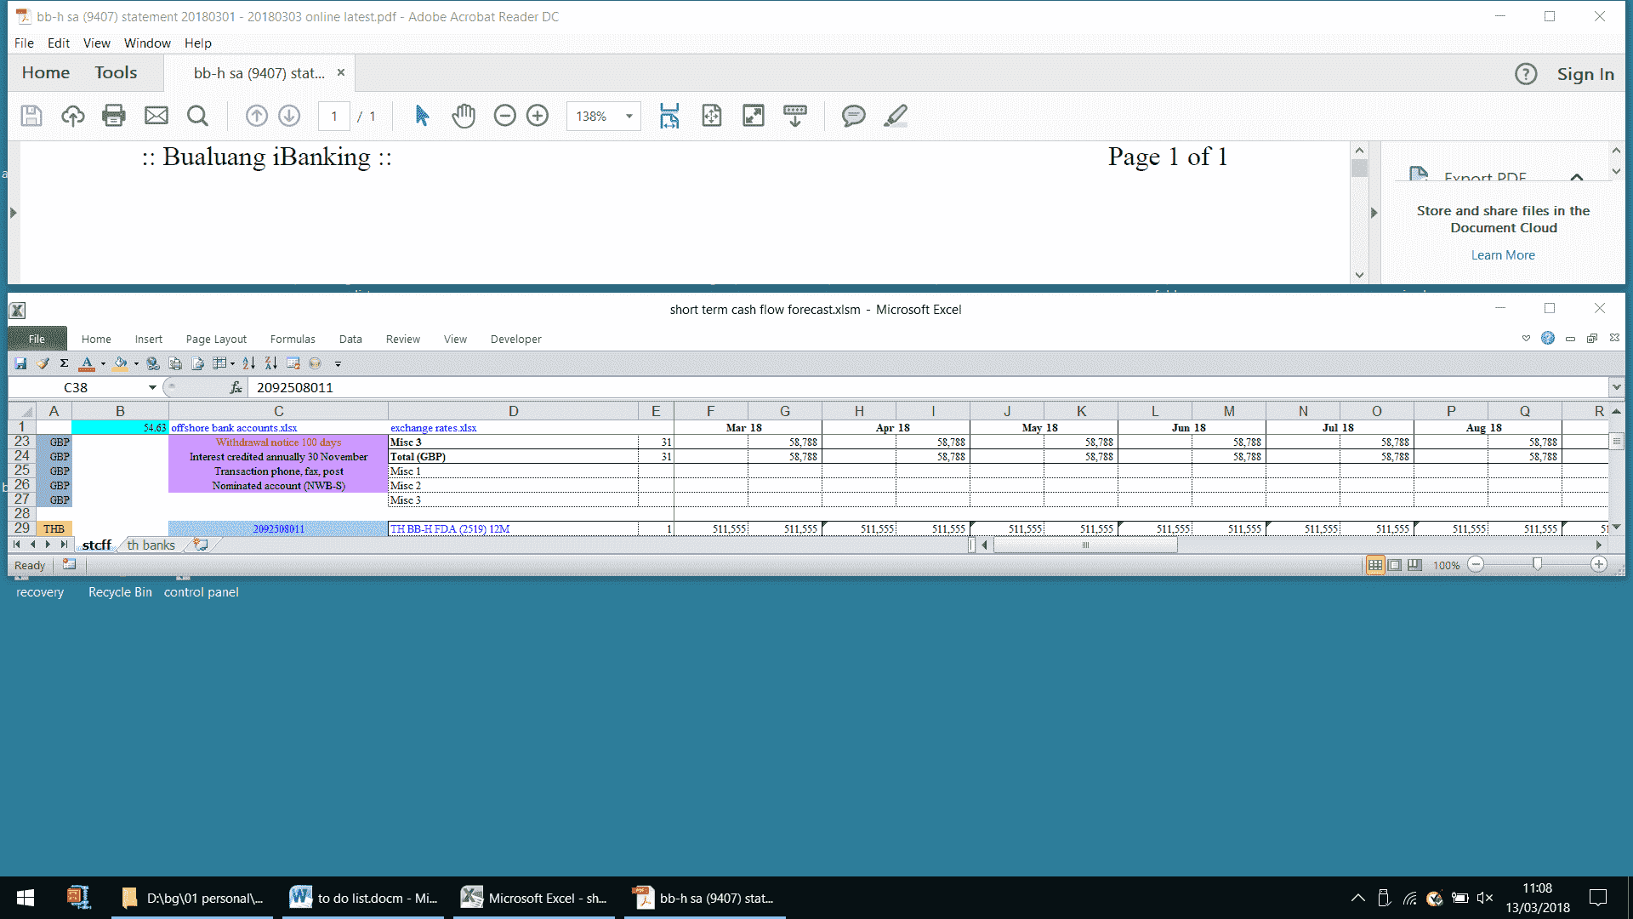Screen dimensions: 1633x919
Task: Open the font color dropdown arrow
Action: point(103,364)
